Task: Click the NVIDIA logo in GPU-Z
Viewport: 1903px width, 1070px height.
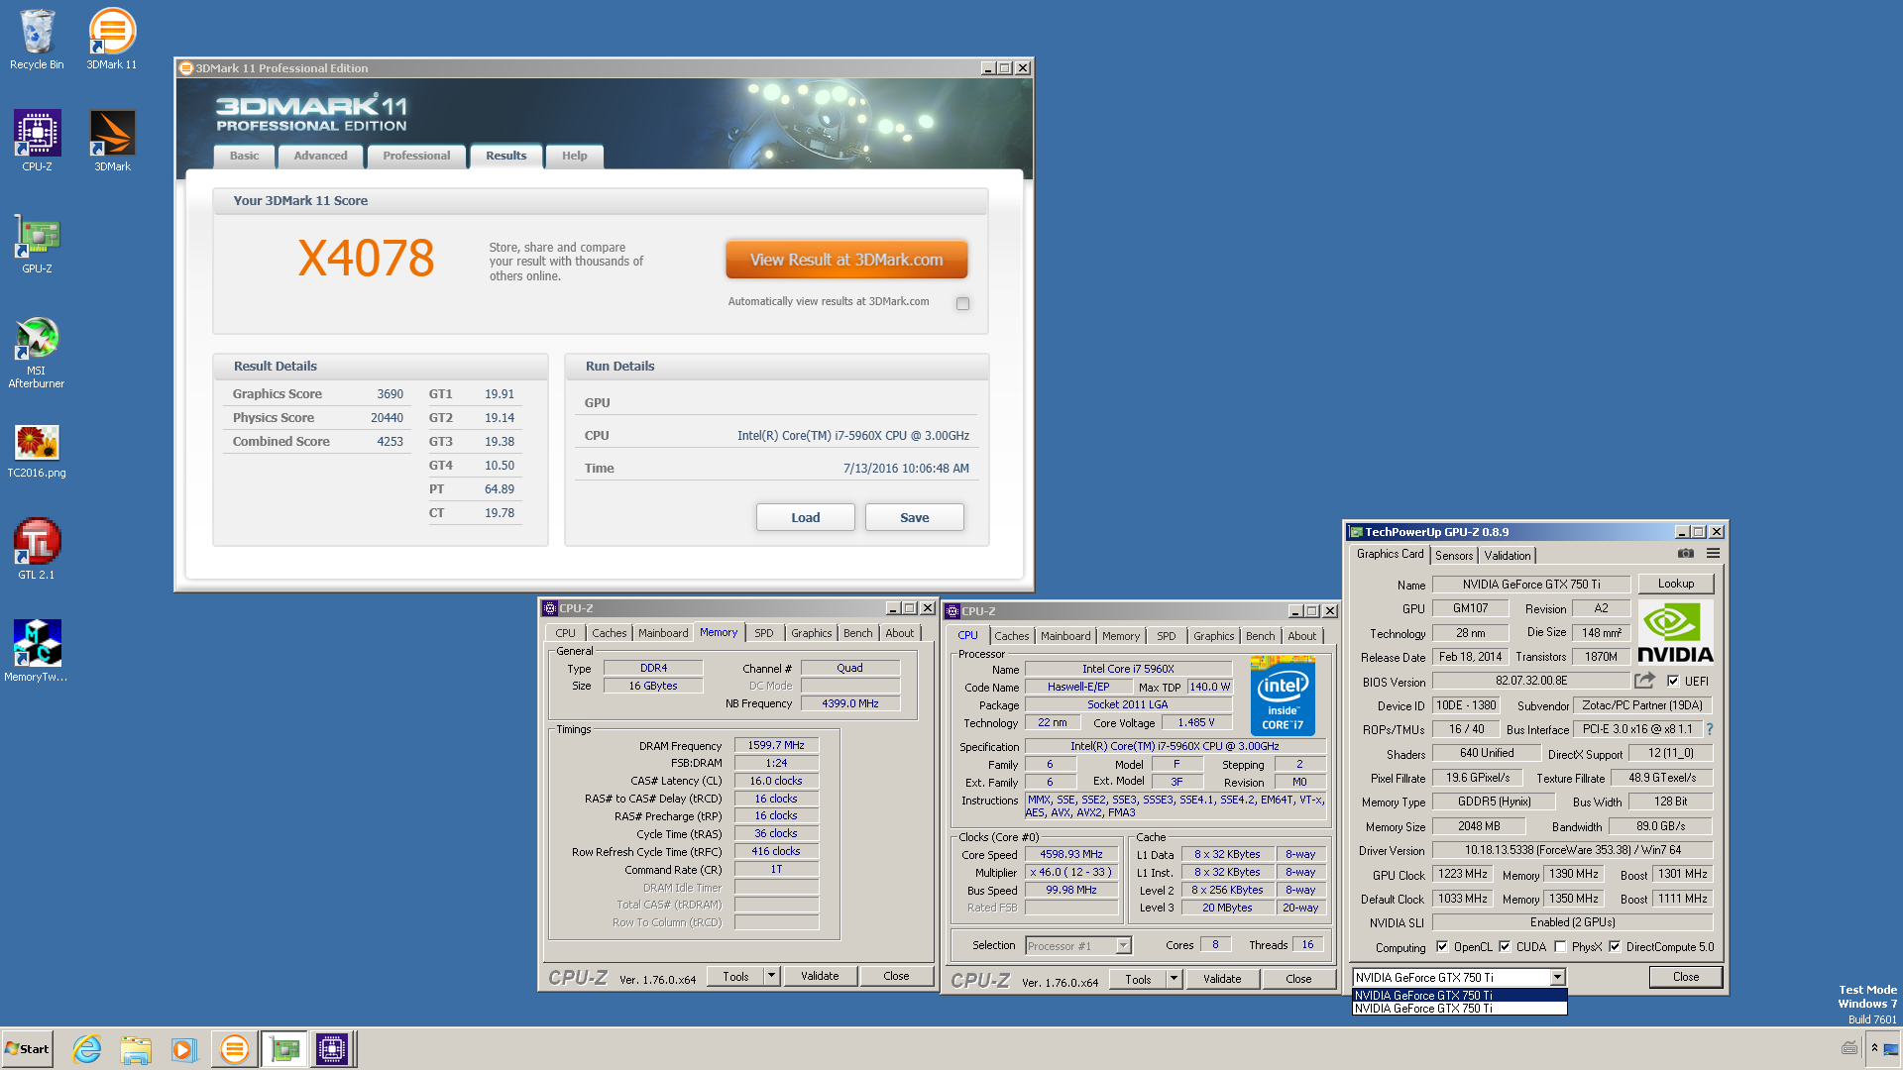Action: pos(1675,633)
